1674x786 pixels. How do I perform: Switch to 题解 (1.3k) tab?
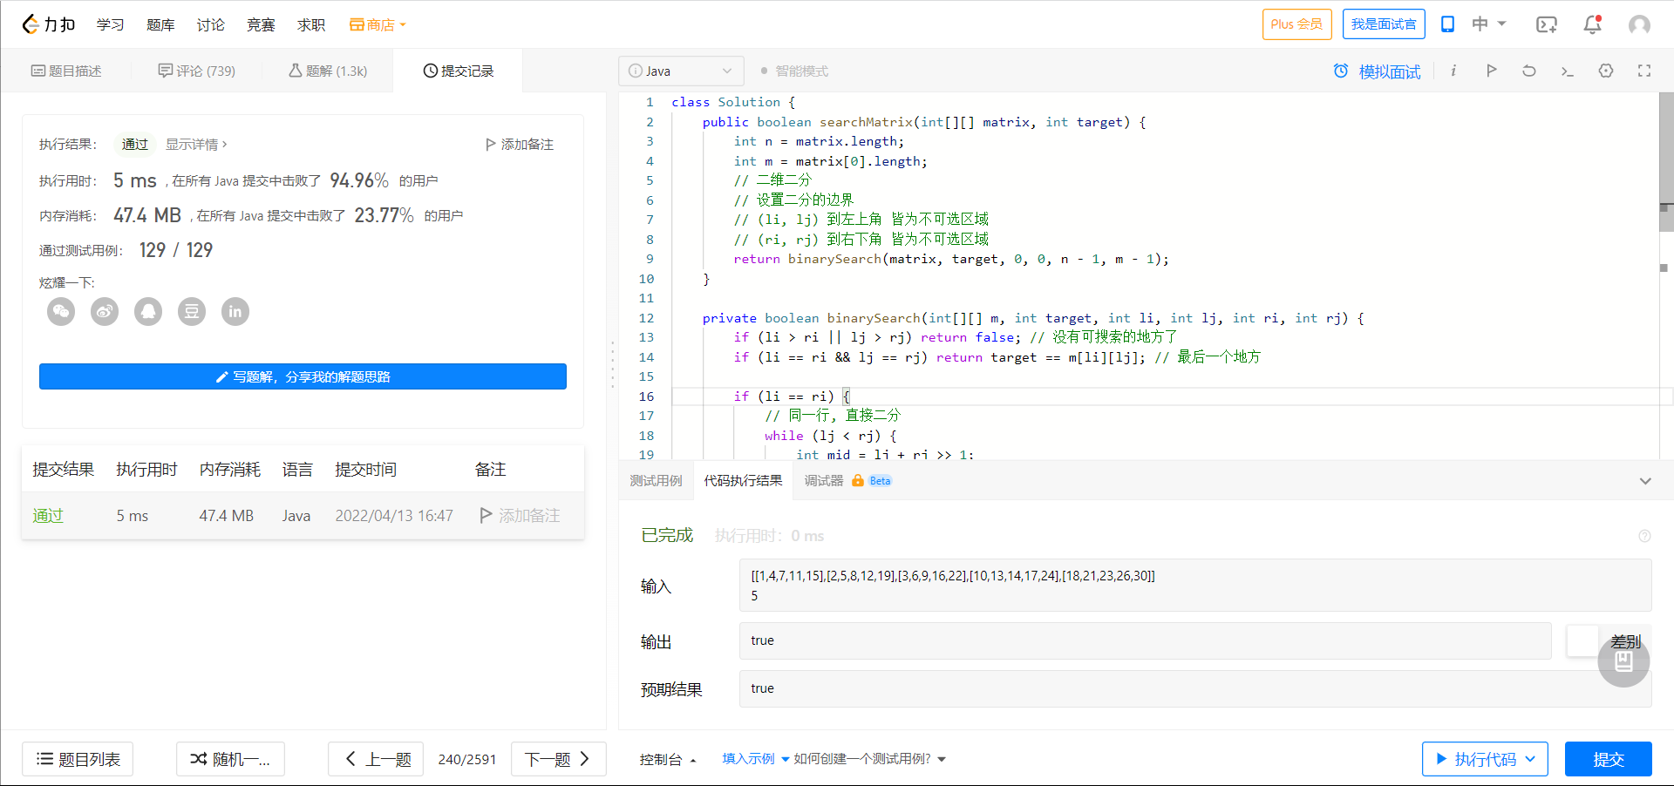328,71
